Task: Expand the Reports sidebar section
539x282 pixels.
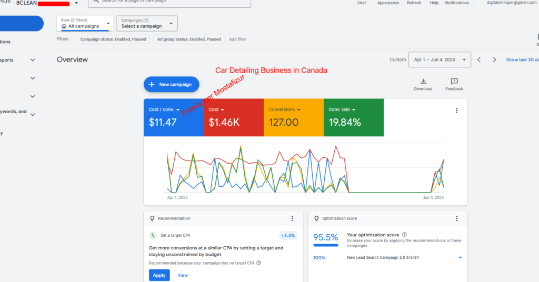Action: tap(33, 60)
